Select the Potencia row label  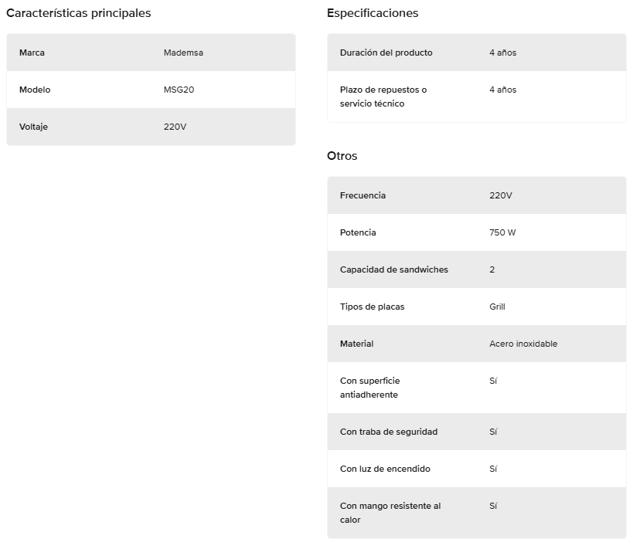pos(358,232)
